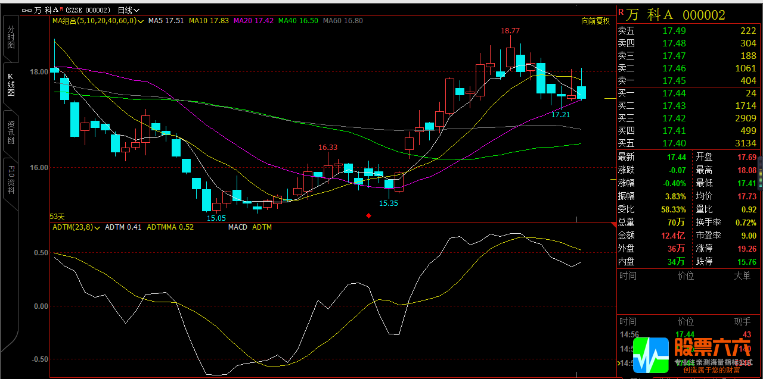This screenshot has width=763, height=379.
Task: Click the 大单 column header
Action: (742, 276)
